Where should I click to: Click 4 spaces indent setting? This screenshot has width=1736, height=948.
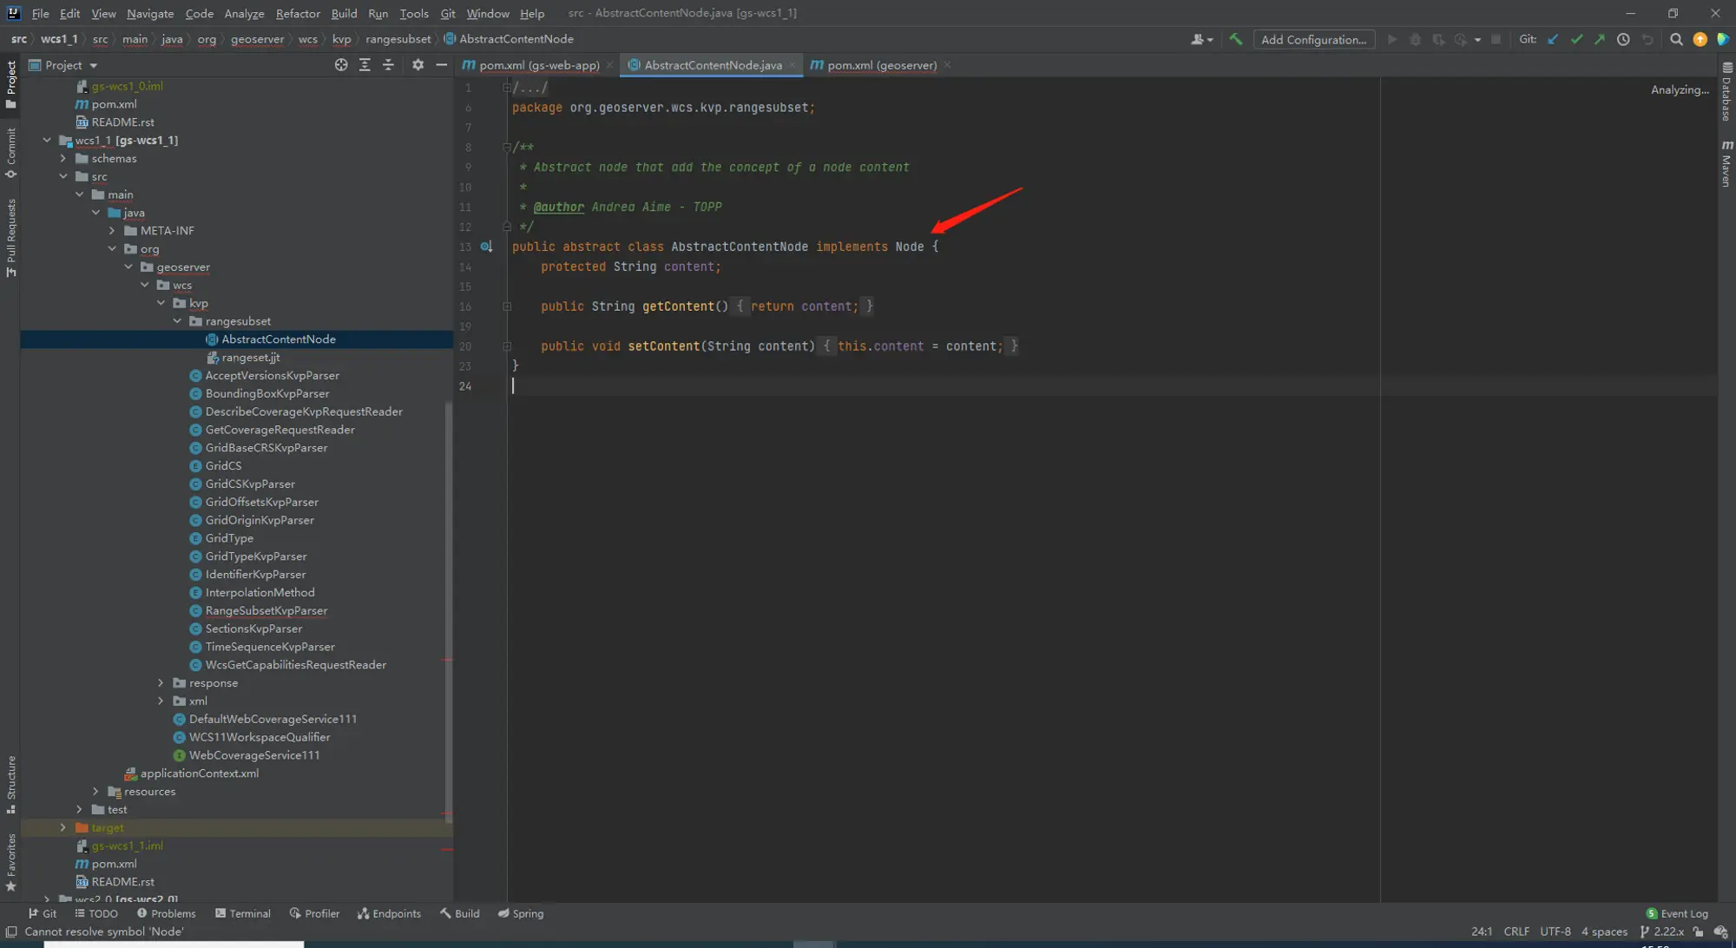(x=1604, y=932)
